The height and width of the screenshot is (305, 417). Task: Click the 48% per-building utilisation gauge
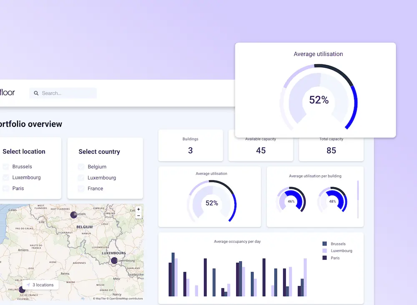click(x=334, y=201)
